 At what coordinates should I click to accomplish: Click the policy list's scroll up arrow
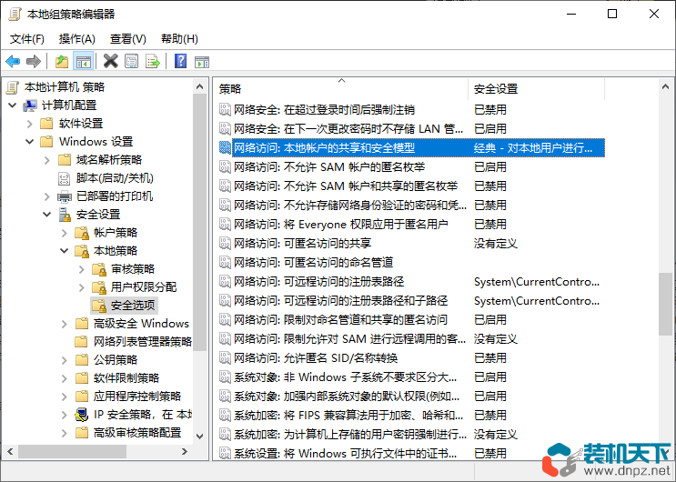coord(665,86)
